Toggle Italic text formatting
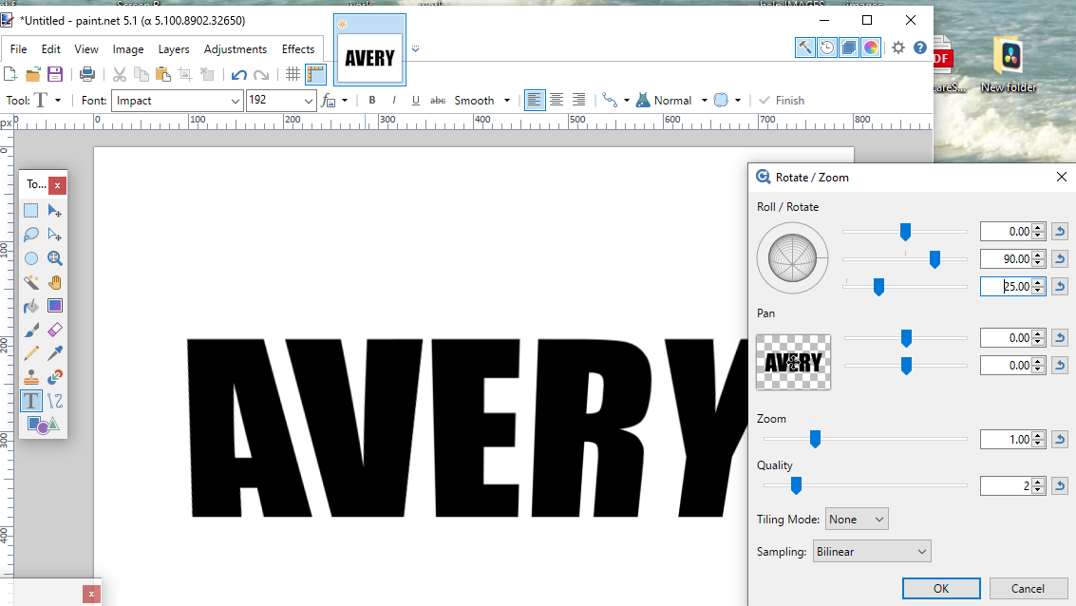The height and width of the screenshot is (606, 1076). point(394,100)
